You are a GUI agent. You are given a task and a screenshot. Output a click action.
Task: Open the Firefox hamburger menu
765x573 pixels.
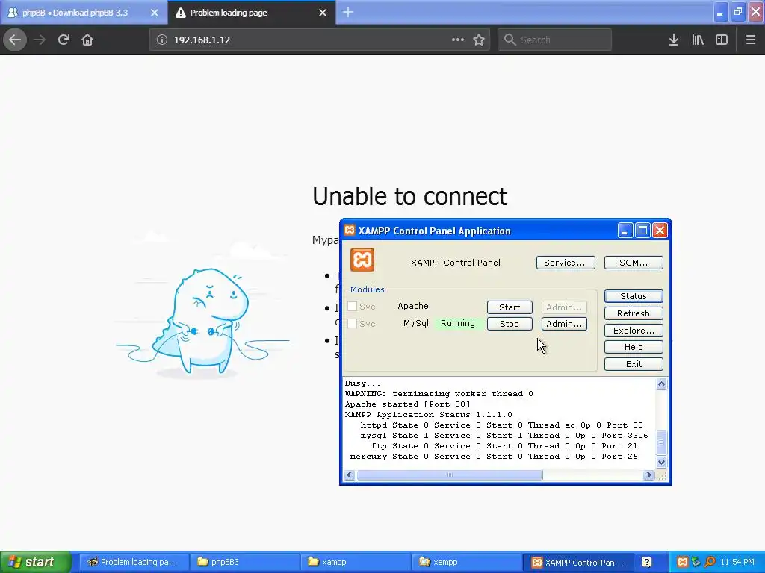751,40
